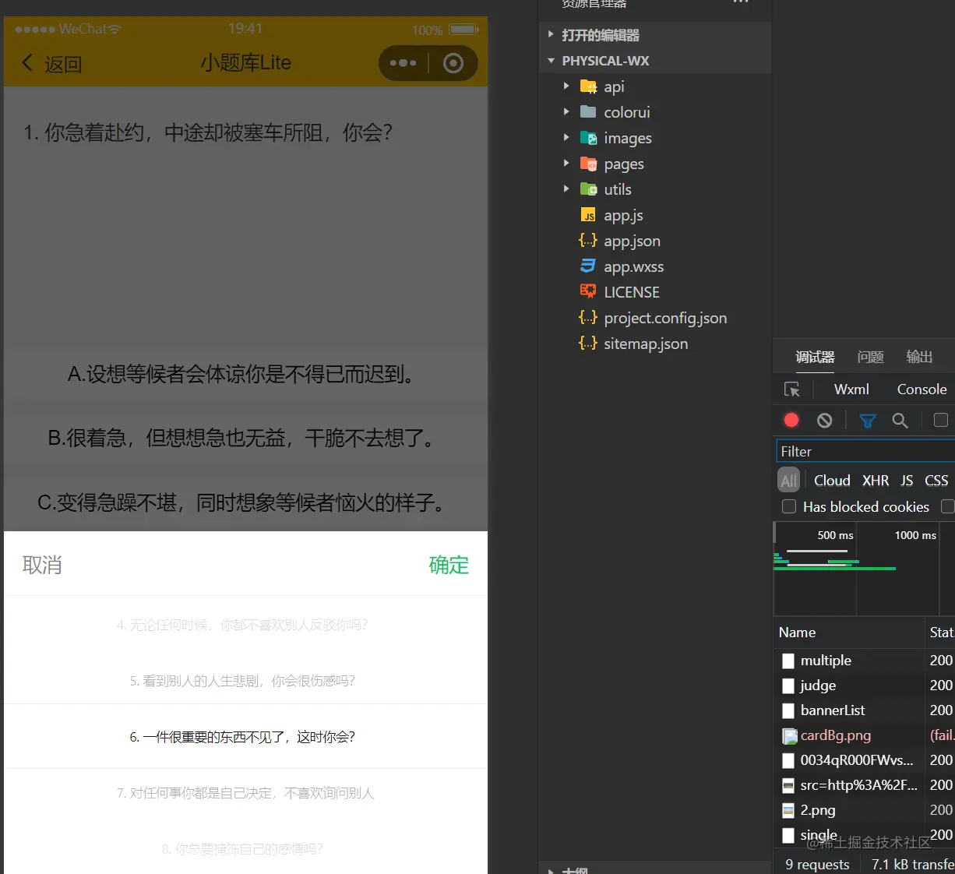Toggle the All request filter

[x=788, y=480]
